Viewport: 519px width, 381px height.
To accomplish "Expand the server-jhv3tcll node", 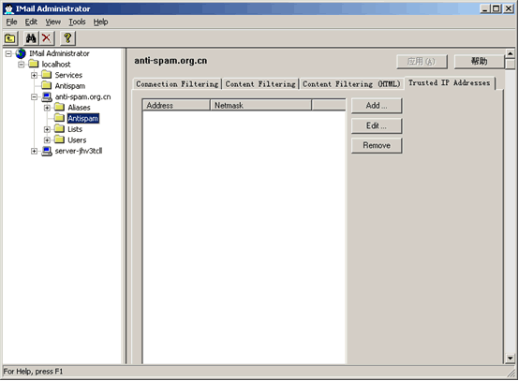I will point(34,151).
